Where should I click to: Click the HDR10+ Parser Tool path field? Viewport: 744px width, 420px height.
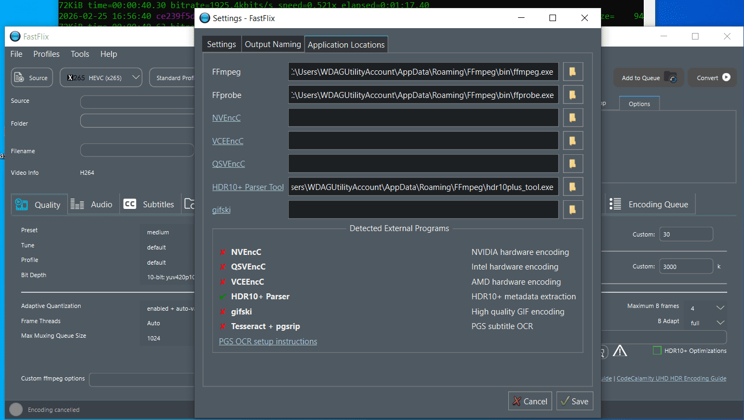(423, 187)
